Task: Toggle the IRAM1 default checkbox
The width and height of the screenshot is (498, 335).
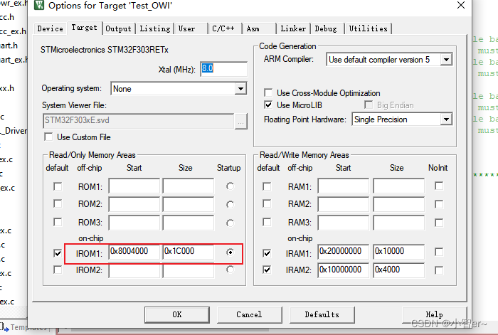Action: pos(267,253)
